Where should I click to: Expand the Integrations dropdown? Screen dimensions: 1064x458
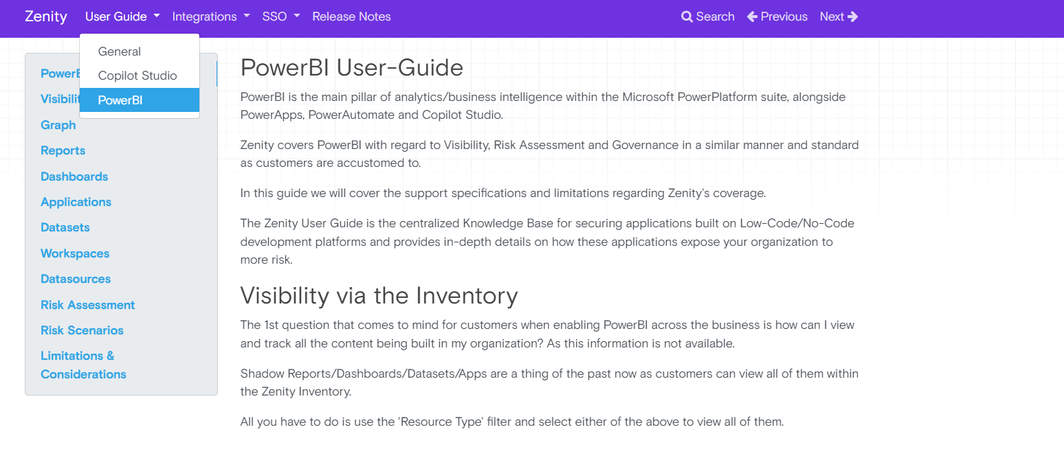pos(210,16)
